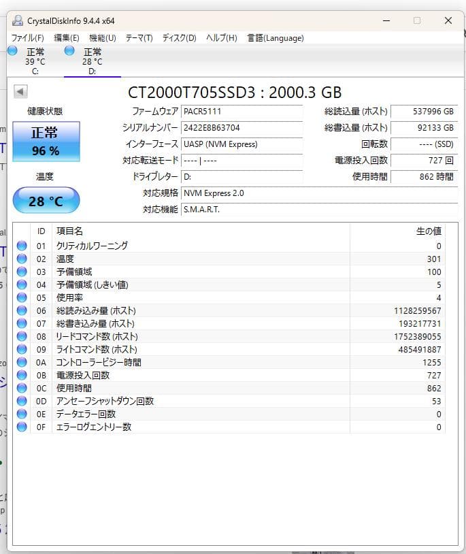This screenshot has height=554, width=466.
Task: Click the features field S.M.A.R.T.
Action: coord(320,210)
